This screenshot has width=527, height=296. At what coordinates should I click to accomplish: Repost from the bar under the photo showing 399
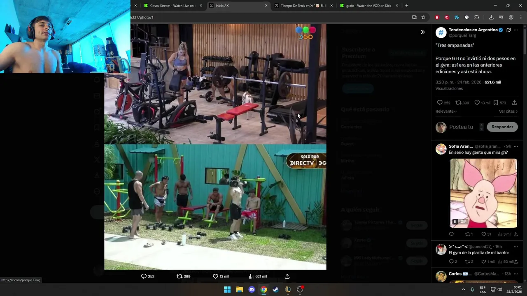(183, 276)
